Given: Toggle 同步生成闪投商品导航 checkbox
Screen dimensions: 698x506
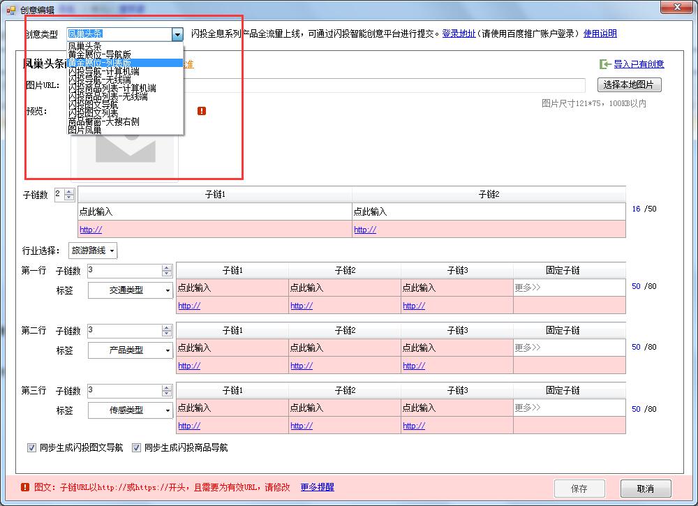Looking at the screenshot, I should point(137,448).
